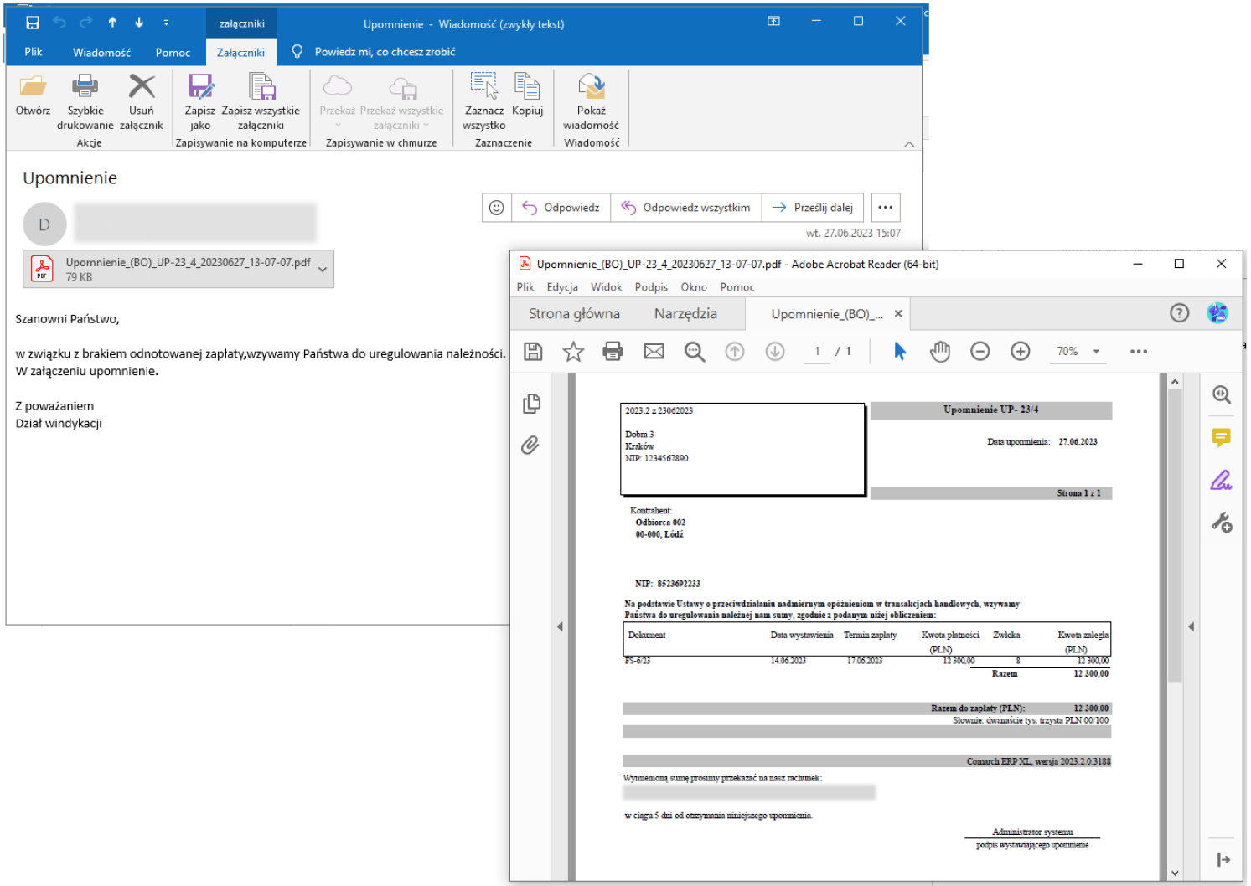This screenshot has width=1251, height=886.
Task: Click the comment sticky note tool icon
Action: 1222,438
